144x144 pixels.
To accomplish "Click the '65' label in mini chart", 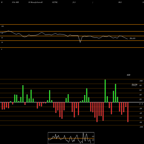I will point(93,140).
